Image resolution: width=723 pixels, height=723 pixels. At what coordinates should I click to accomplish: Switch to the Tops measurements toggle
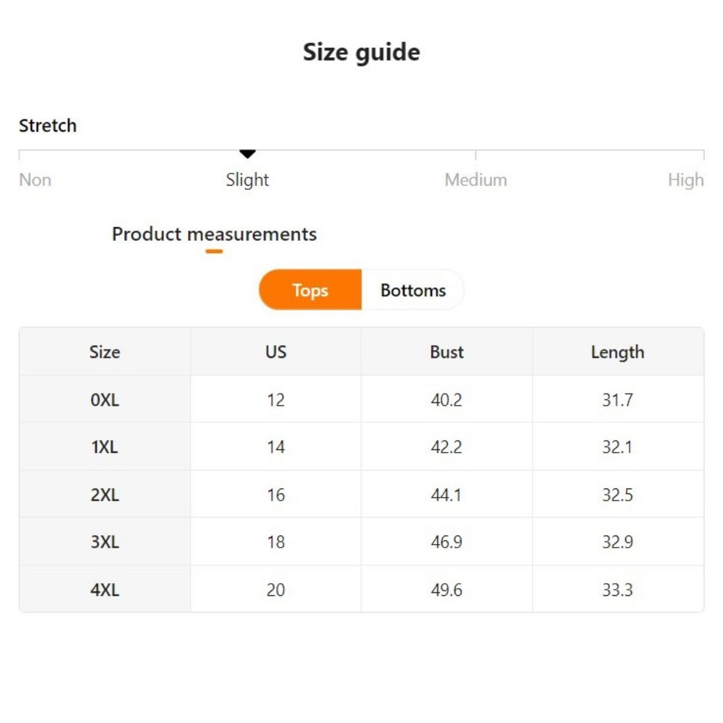point(310,290)
